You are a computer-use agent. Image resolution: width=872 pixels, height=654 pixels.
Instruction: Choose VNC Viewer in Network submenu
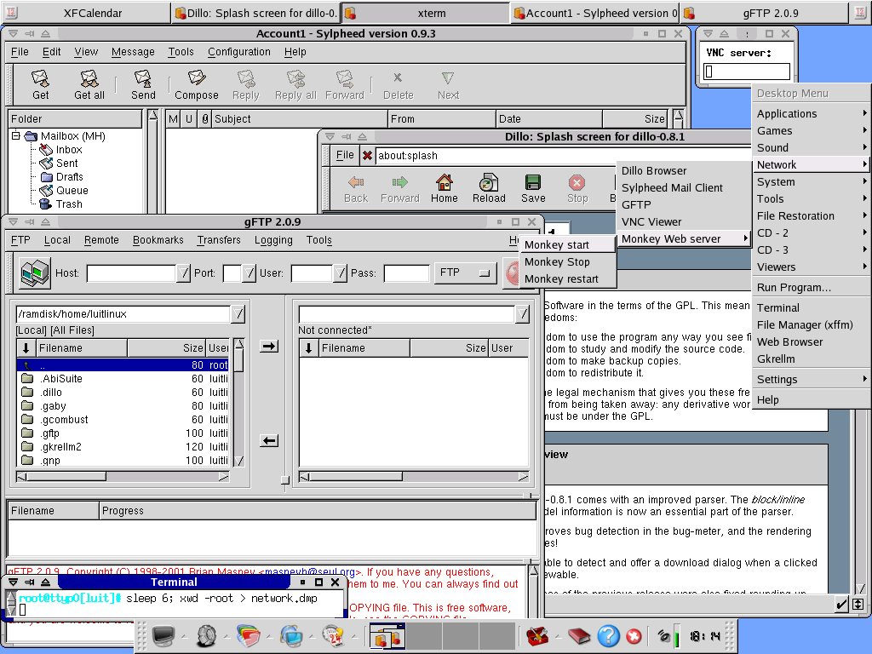684,222
